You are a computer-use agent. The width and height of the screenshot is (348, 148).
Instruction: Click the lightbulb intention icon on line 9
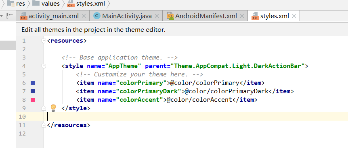[53, 108]
